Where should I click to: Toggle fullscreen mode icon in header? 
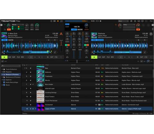pyautogui.click(x=146, y=21)
